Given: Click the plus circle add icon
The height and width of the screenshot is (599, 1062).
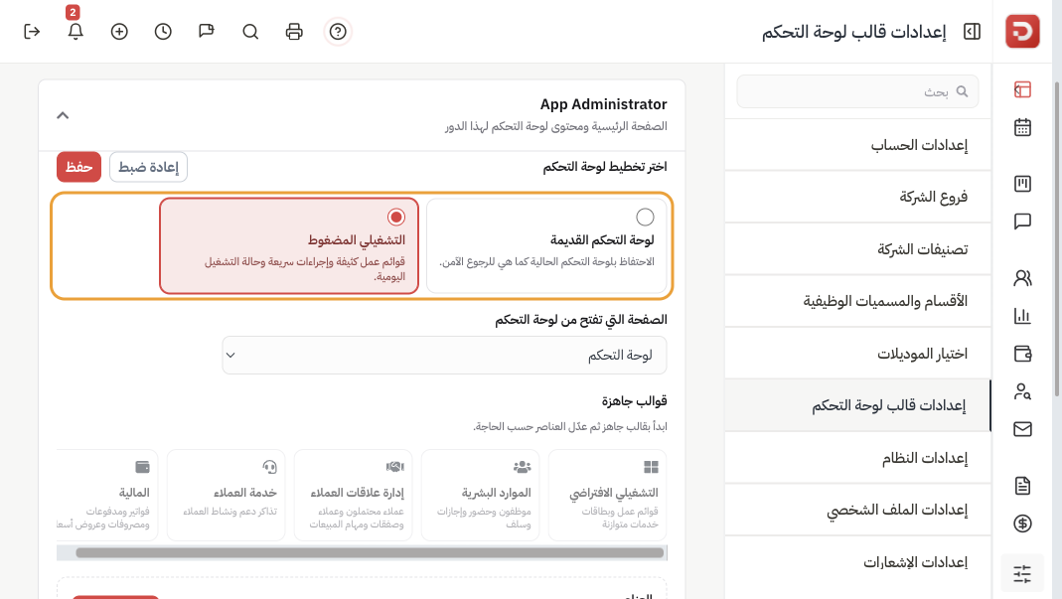Looking at the screenshot, I should tap(119, 31).
